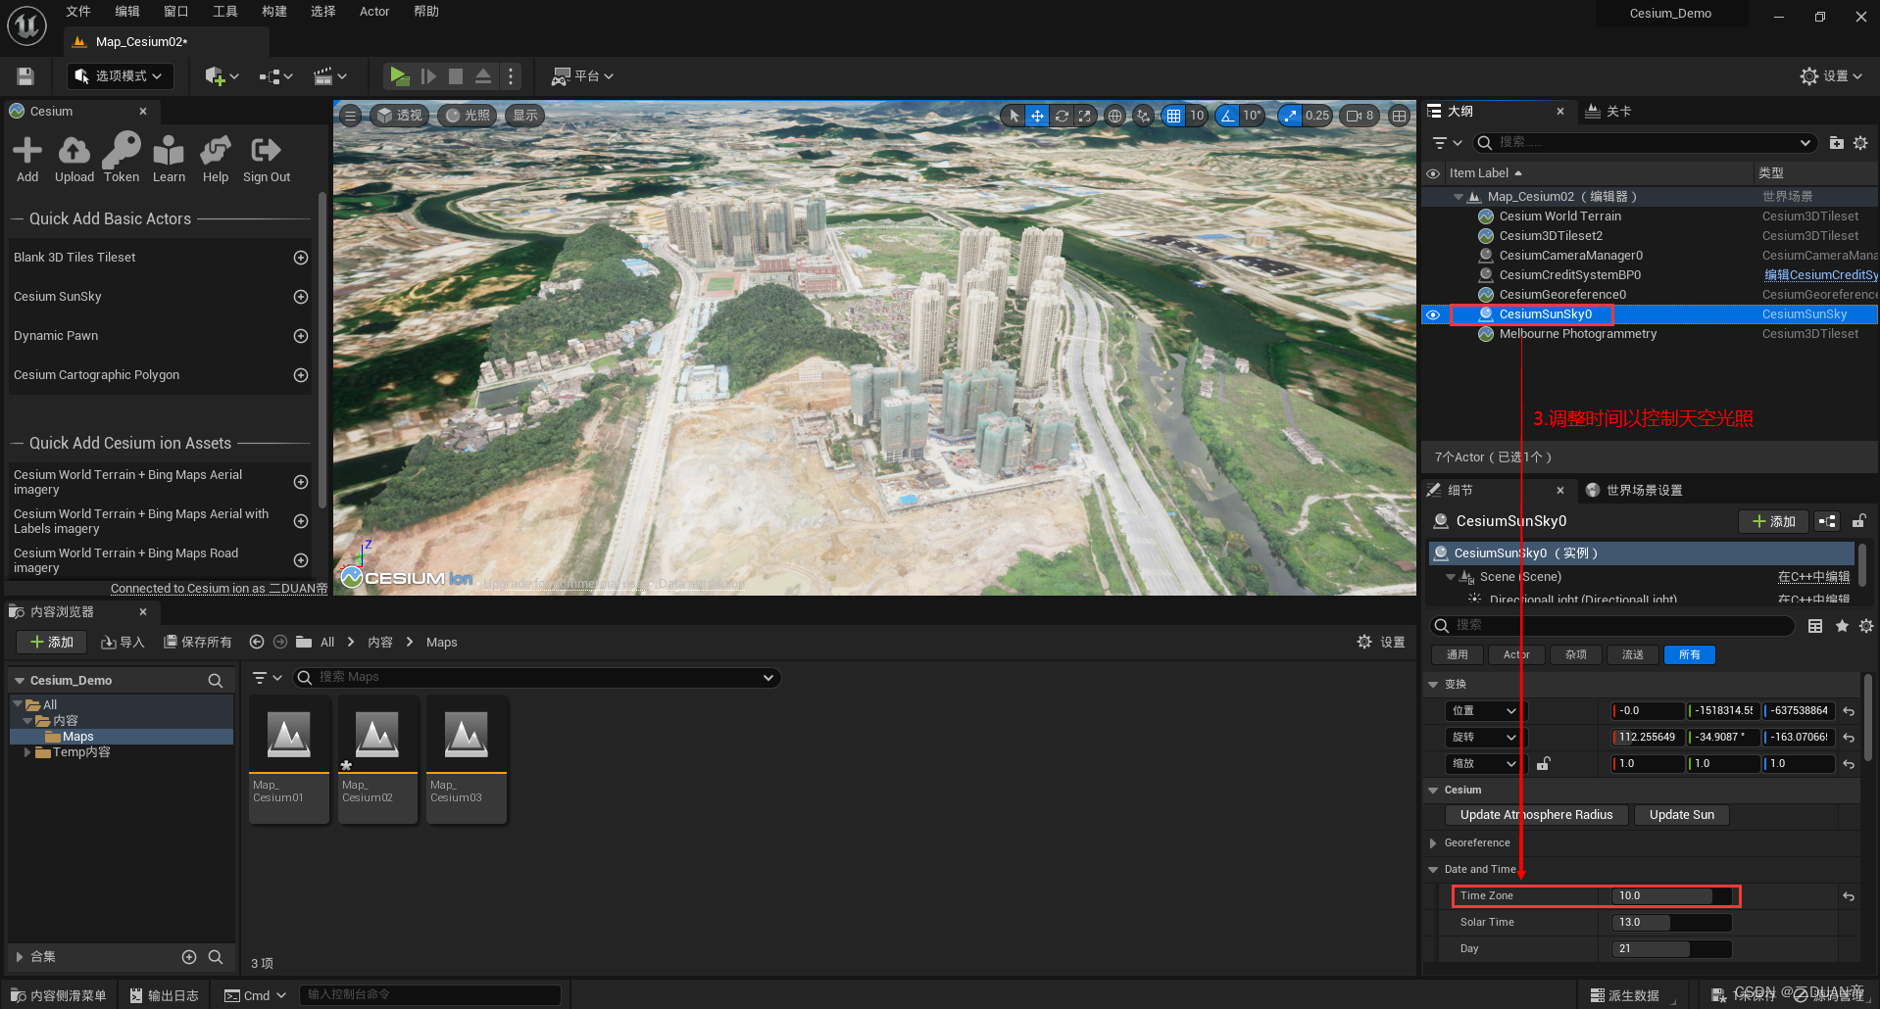
Task: Toggle scale snapping in viewport
Action: tap(1290, 116)
